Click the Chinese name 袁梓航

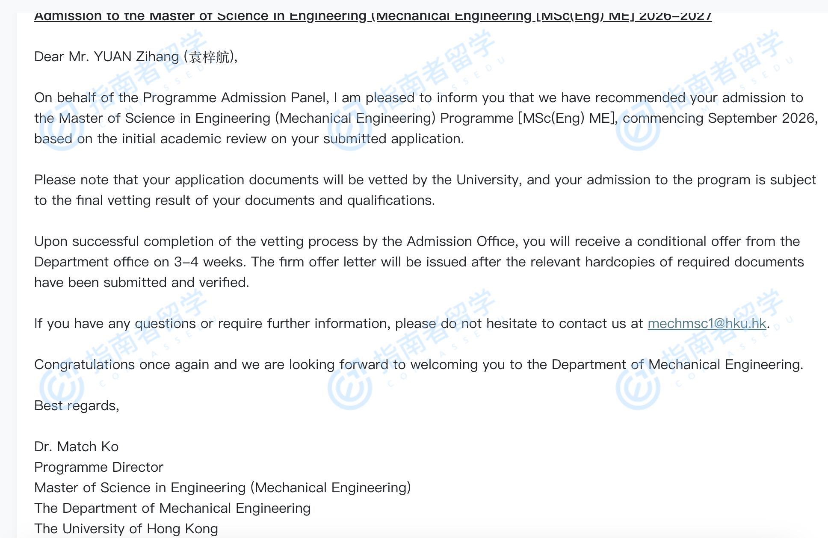pos(210,57)
